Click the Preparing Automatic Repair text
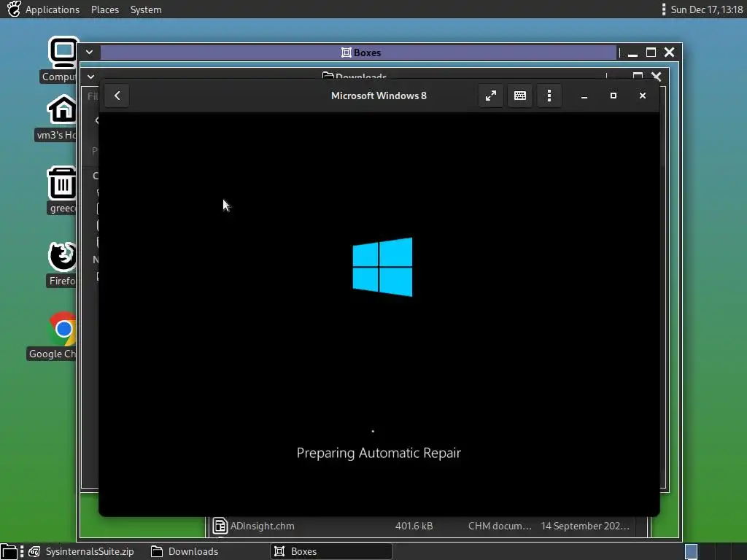The height and width of the screenshot is (560, 747). (x=379, y=453)
